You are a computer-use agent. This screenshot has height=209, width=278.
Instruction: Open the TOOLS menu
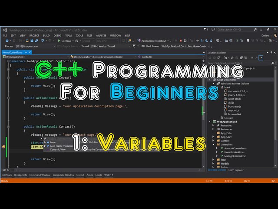tap(79, 36)
